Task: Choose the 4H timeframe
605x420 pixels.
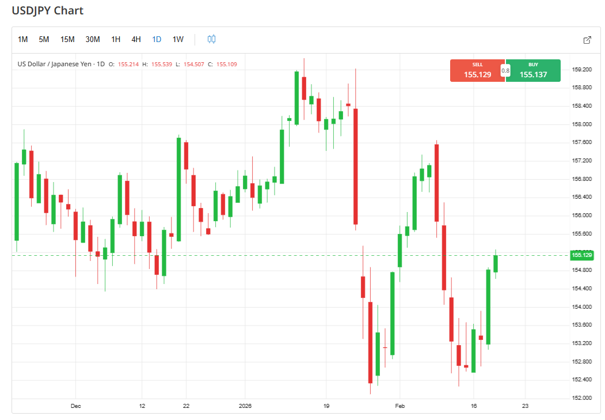Action: tap(136, 39)
